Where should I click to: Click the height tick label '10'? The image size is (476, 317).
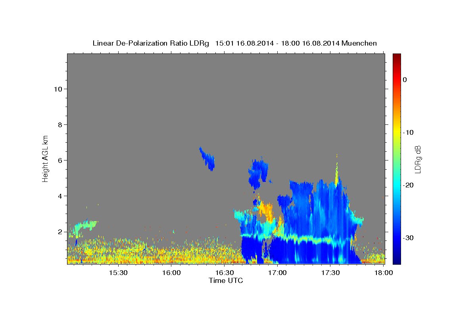coord(58,89)
